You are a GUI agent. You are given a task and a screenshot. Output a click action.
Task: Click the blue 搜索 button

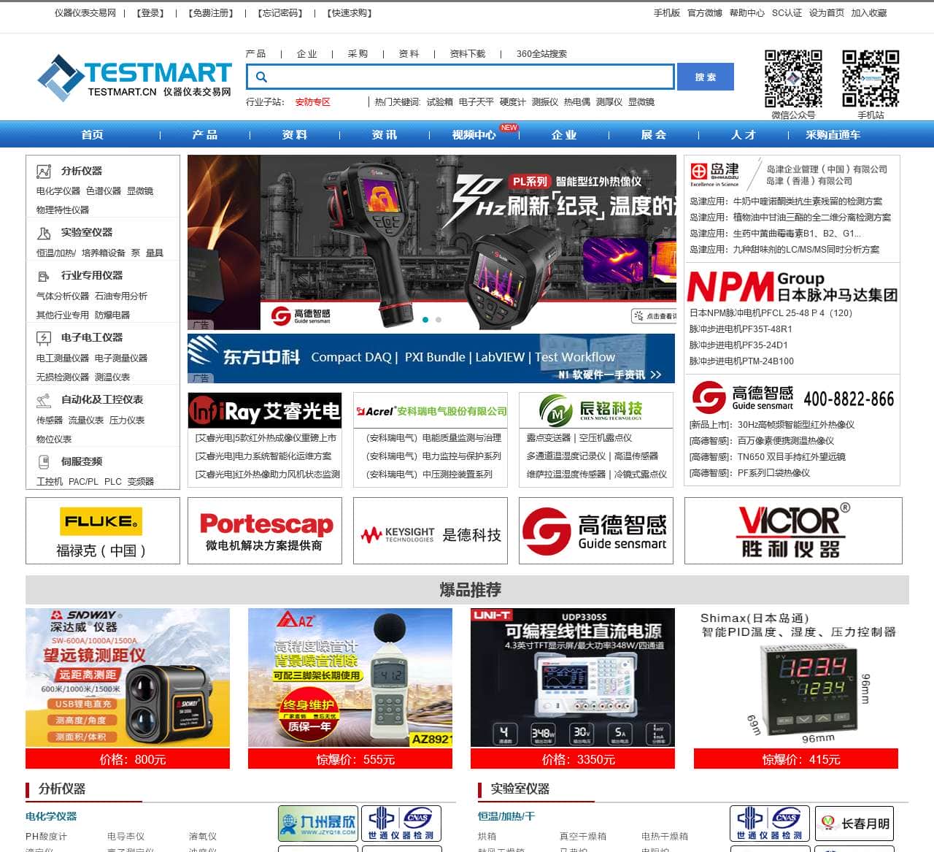point(706,77)
